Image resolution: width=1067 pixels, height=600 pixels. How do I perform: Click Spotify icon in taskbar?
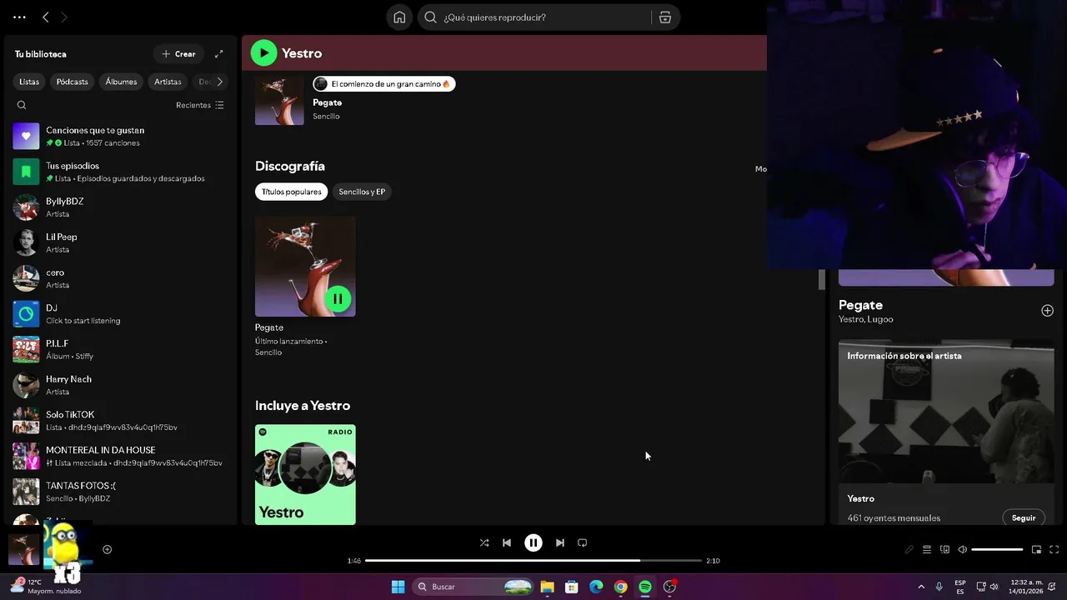click(x=645, y=587)
